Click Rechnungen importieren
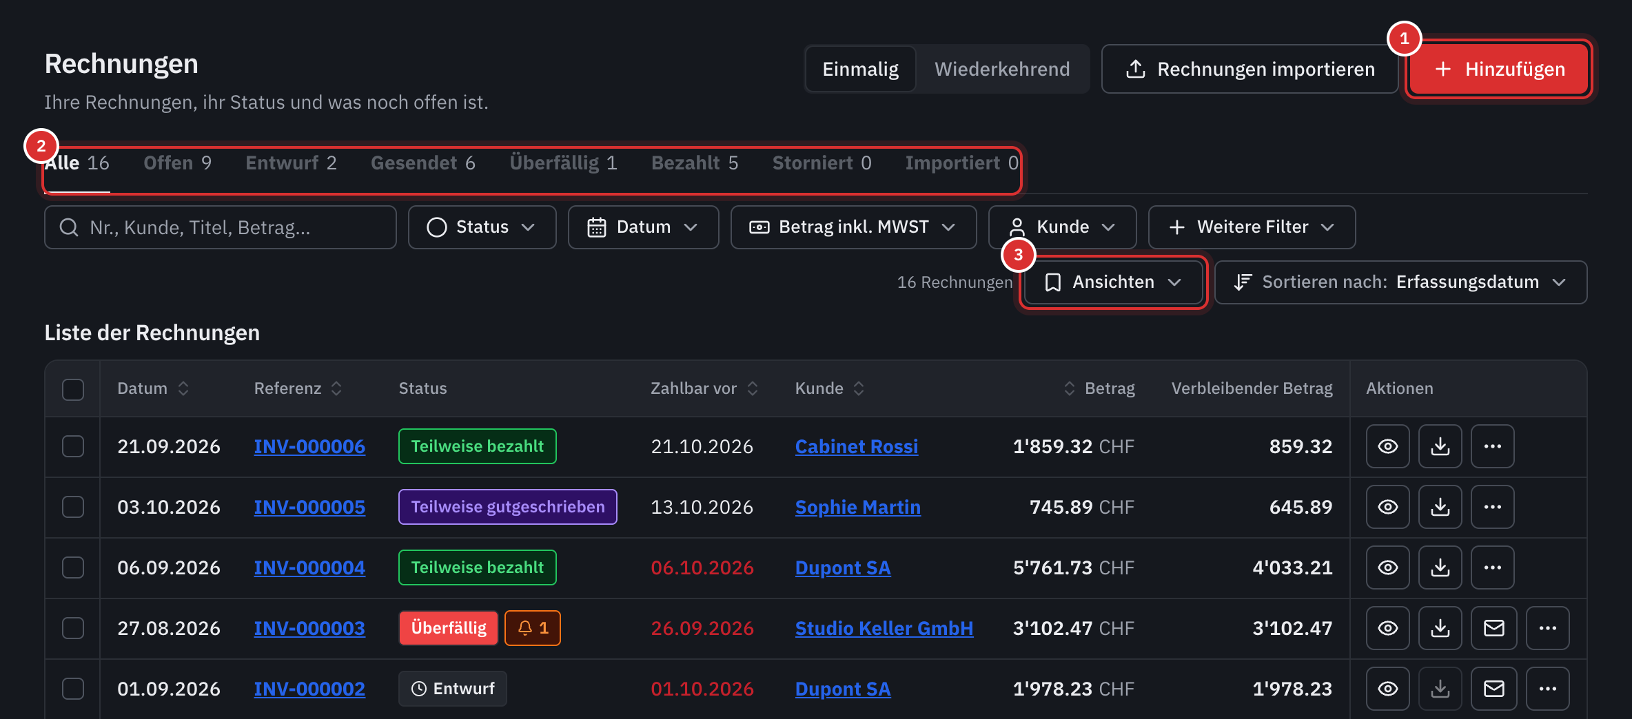Screen dimensions: 1632x719 click(1249, 69)
